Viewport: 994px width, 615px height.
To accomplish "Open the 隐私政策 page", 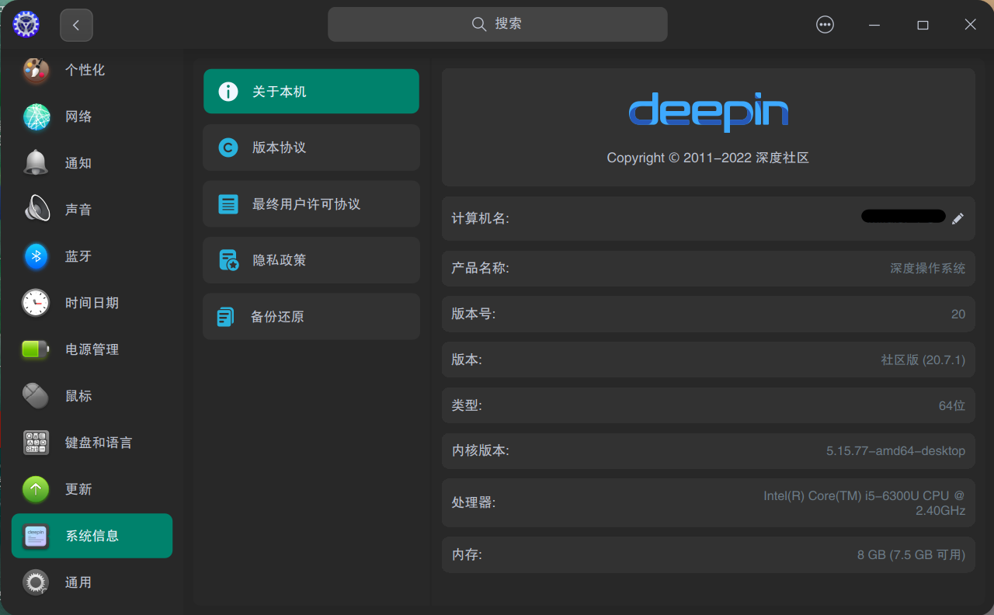I will 311,260.
